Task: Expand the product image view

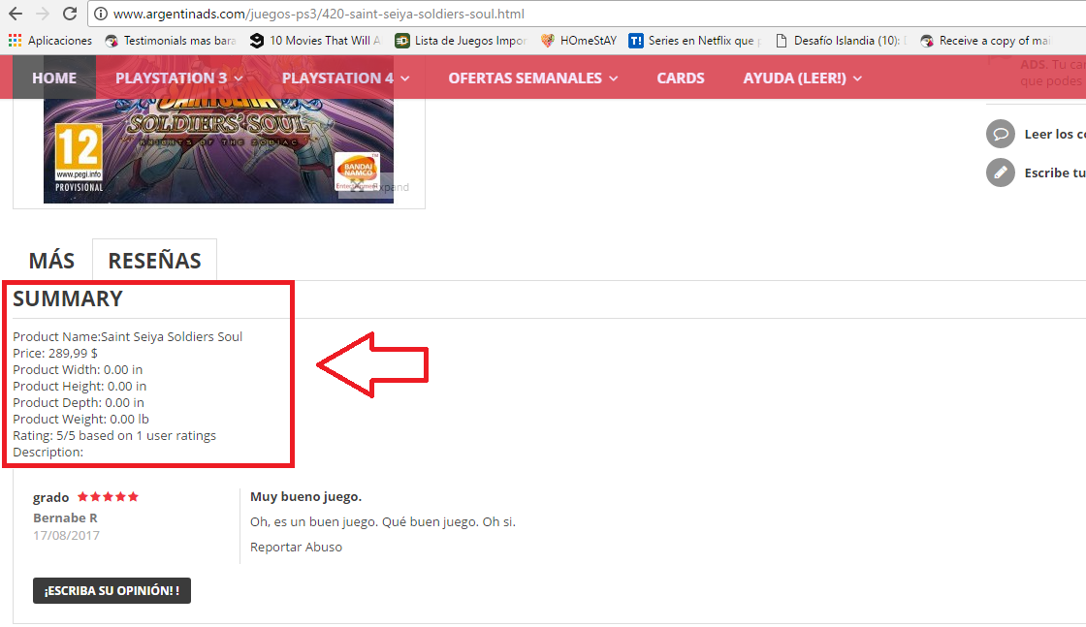Action: [x=374, y=187]
